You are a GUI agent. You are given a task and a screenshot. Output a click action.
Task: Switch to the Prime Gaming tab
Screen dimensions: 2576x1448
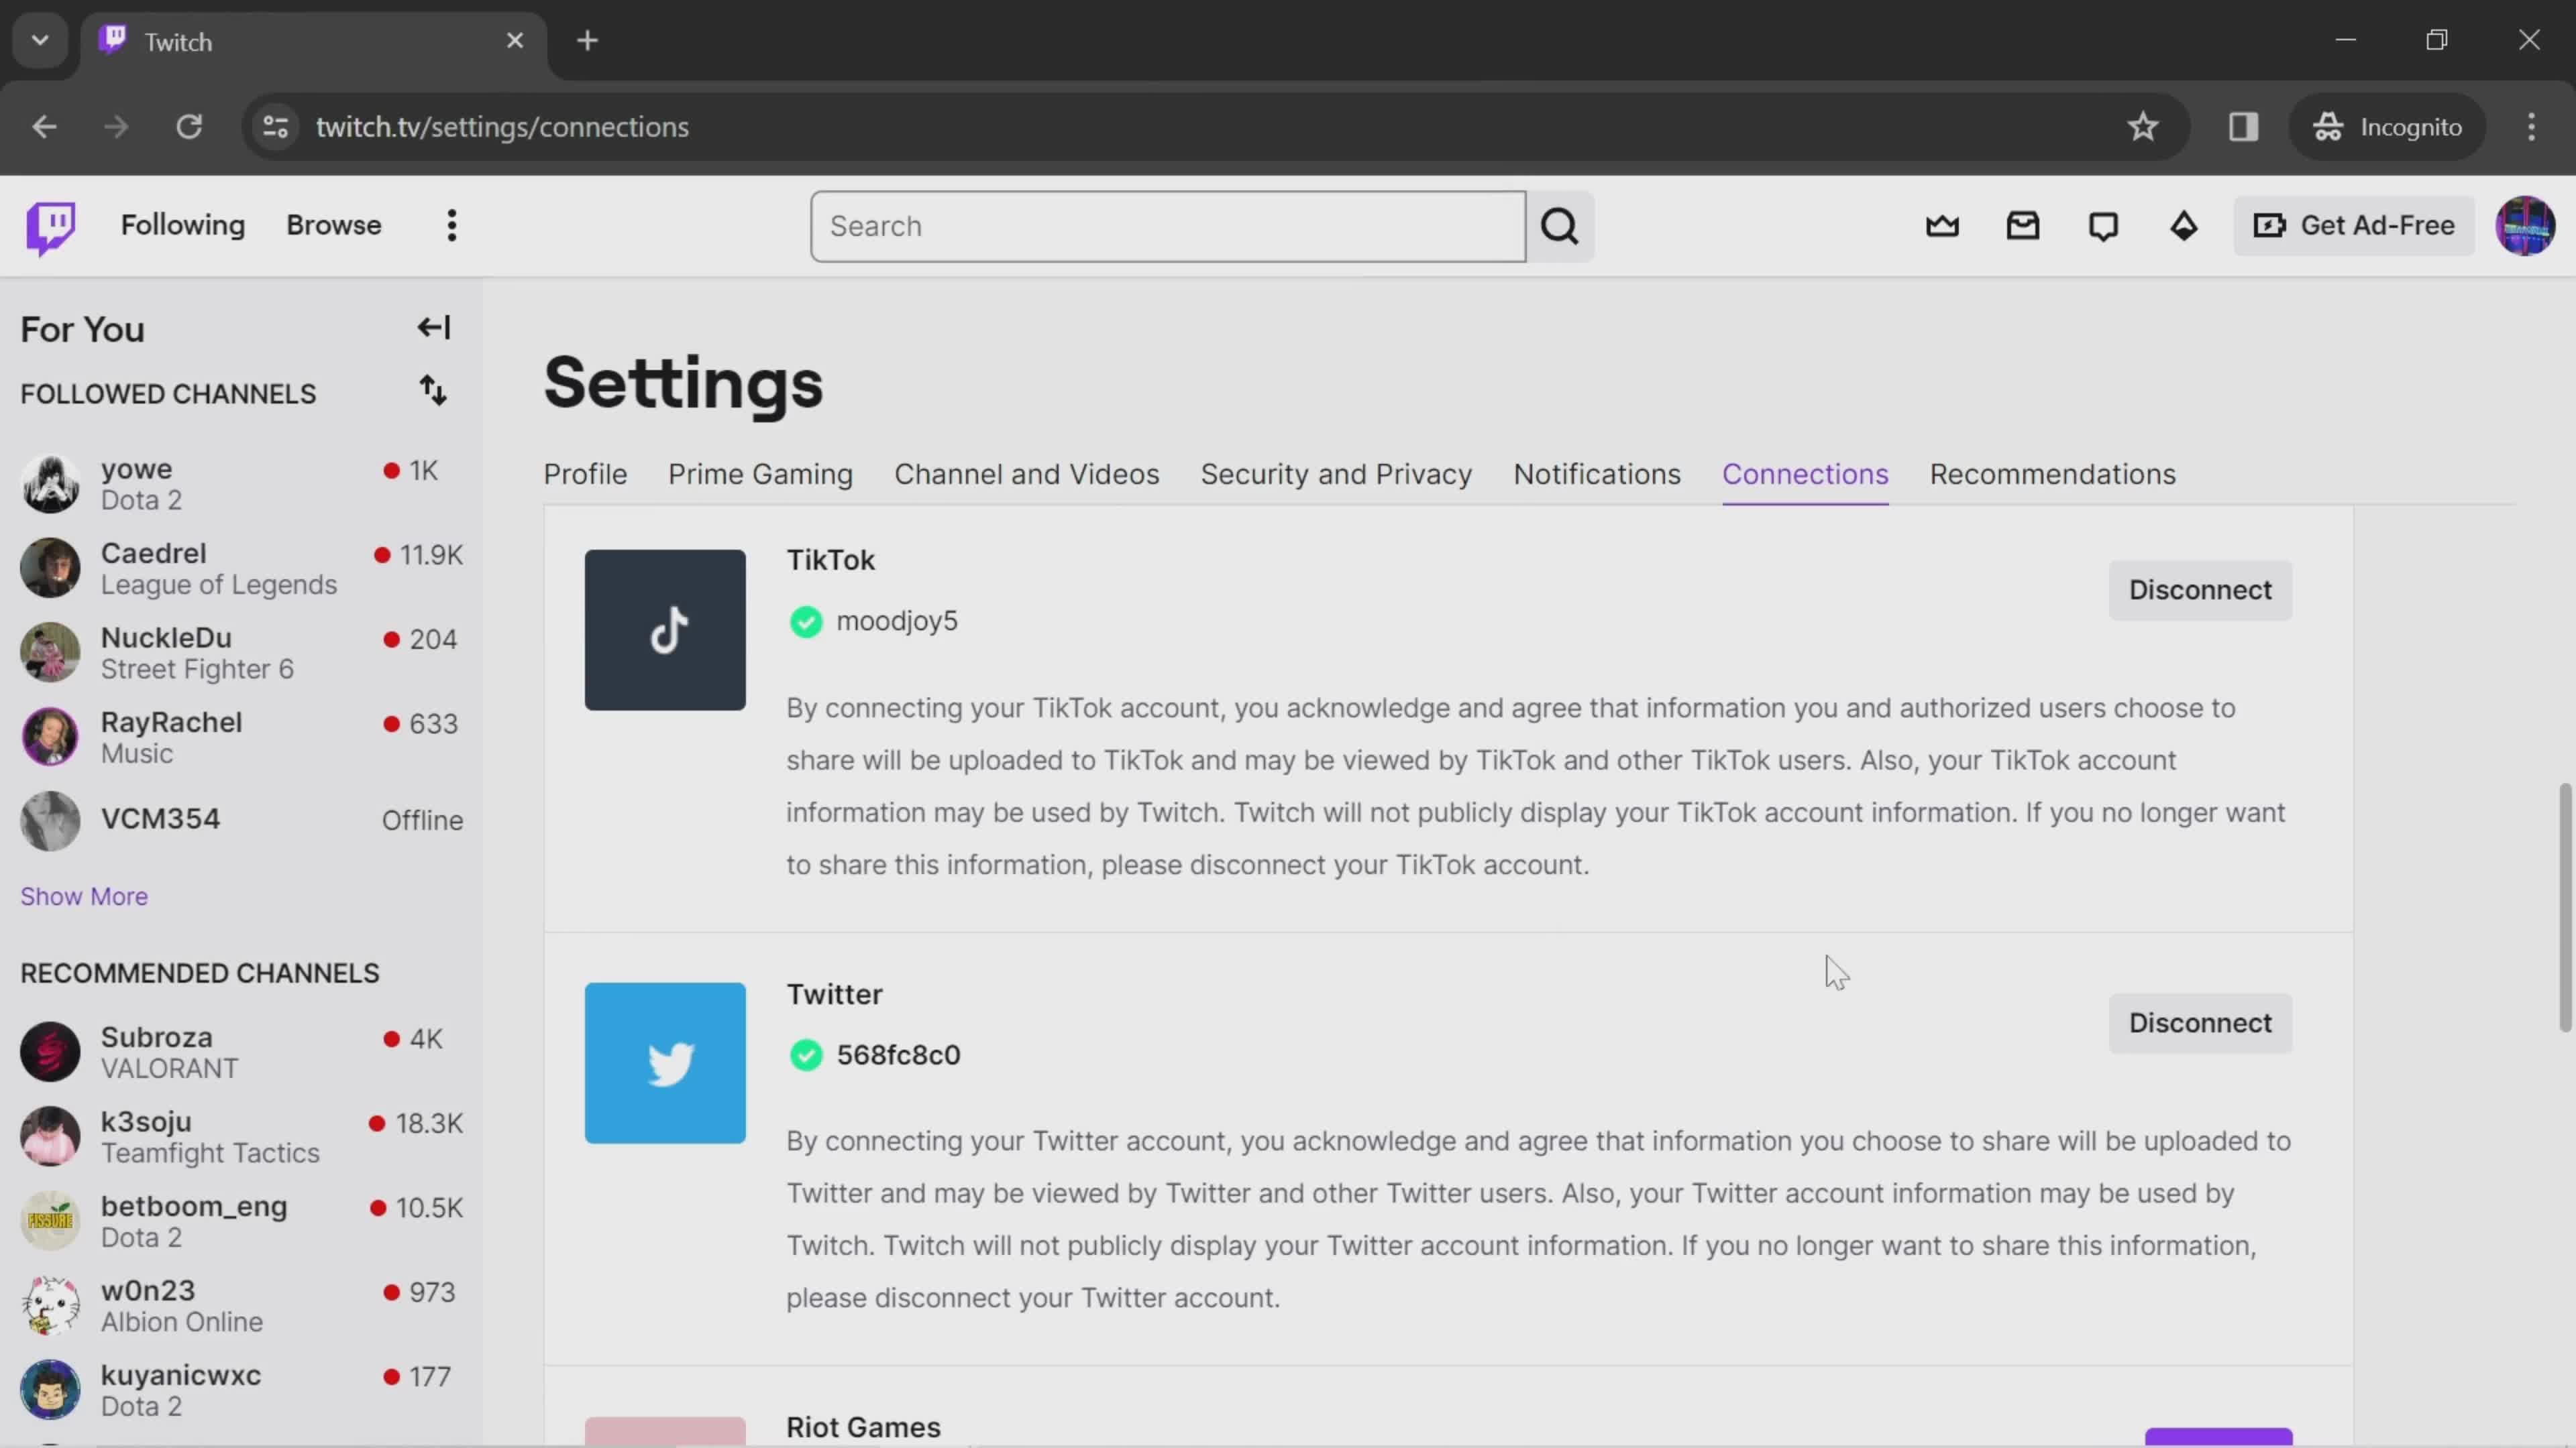pyautogui.click(x=760, y=475)
